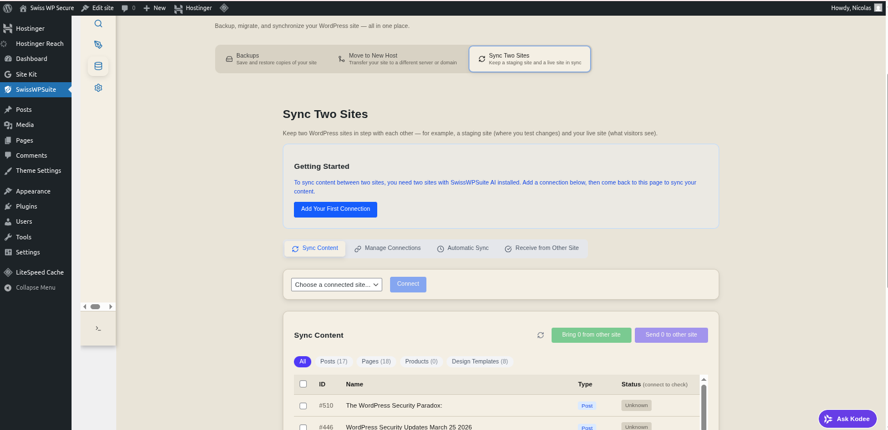Open the 'Choose a connected site' dropdown

[x=336, y=285]
